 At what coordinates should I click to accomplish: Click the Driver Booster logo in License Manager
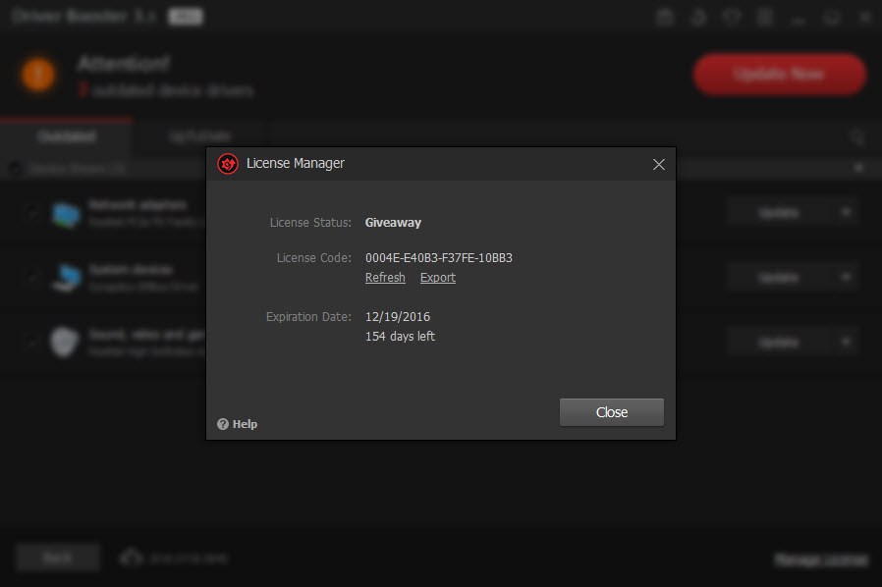(x=228, y=164)
